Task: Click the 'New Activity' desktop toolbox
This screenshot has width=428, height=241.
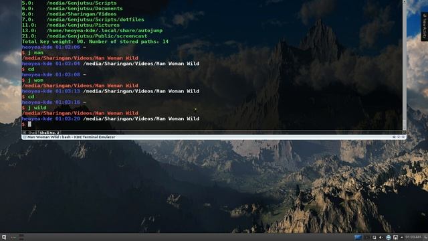Action: pos(424,27)
